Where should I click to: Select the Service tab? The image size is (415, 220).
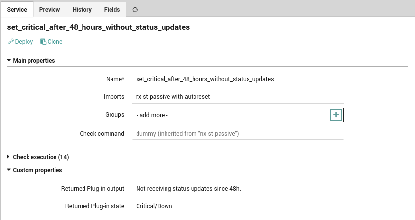point(17,9)
